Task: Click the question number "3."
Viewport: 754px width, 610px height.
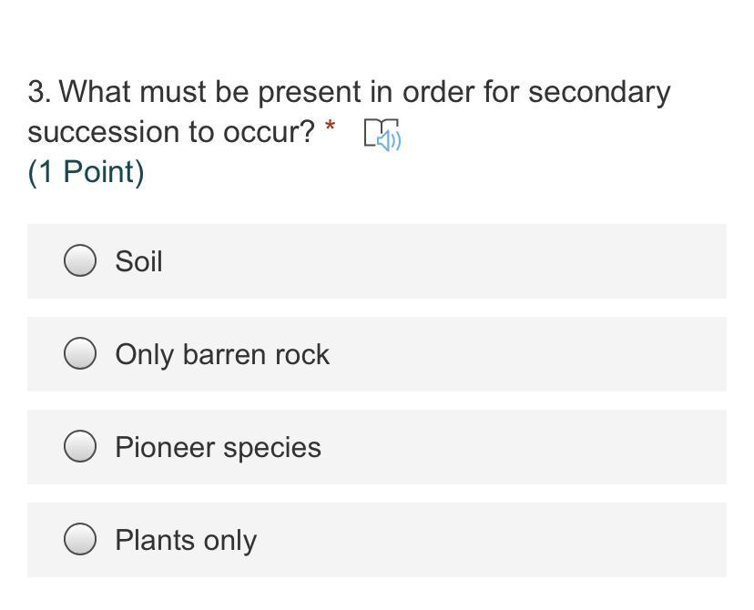Action: pyautogui.click(x=39, y=92)
